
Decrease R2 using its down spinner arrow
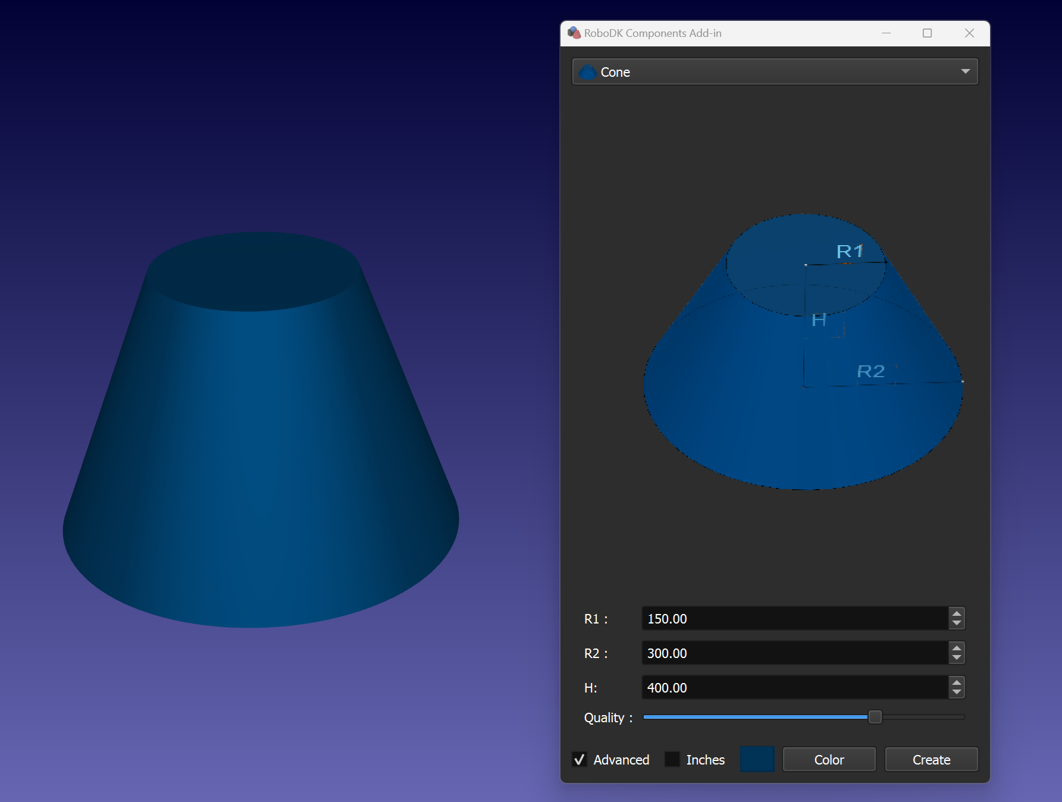coord(956,658)
